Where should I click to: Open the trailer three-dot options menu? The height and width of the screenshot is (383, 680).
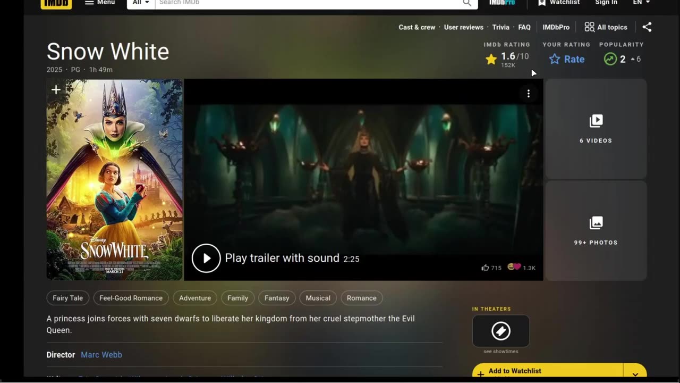coord(528,94)
